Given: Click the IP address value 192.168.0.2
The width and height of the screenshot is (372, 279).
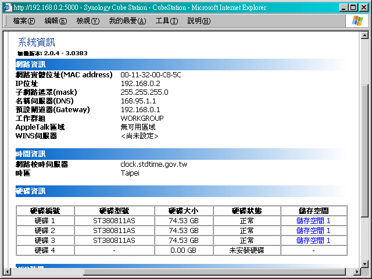Looking at the screenshot, I should pyautogui.click(x=141, y=84).
